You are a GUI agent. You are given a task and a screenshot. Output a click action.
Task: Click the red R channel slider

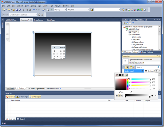click(x=141, y=79)
